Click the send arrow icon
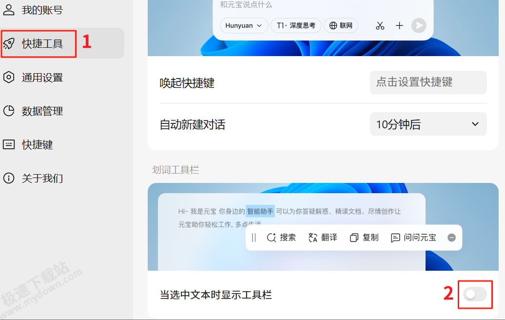Image resolution: width=505 pixels, height=320 pixels. pos(418,25)
